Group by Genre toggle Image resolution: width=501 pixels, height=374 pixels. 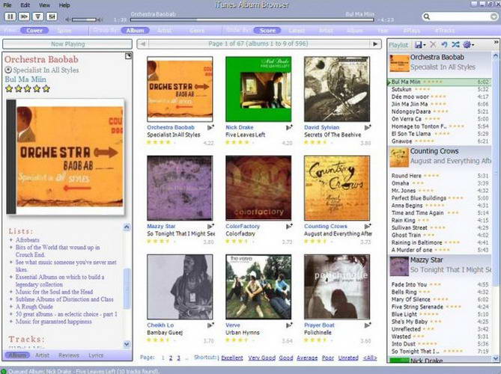pos(196,31)
